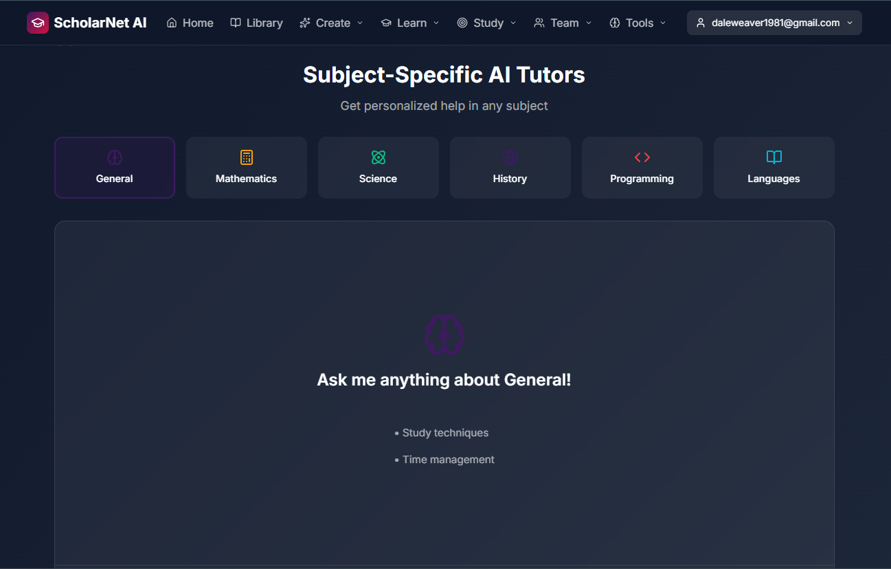The image size is (891, 569).
Task: Click the Science atom icon
Action: click(378, 157)
